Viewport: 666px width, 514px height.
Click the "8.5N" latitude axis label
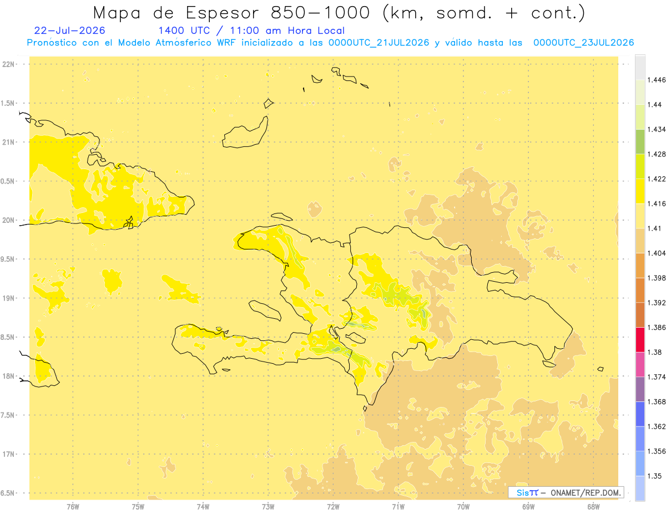coord(8,337)
